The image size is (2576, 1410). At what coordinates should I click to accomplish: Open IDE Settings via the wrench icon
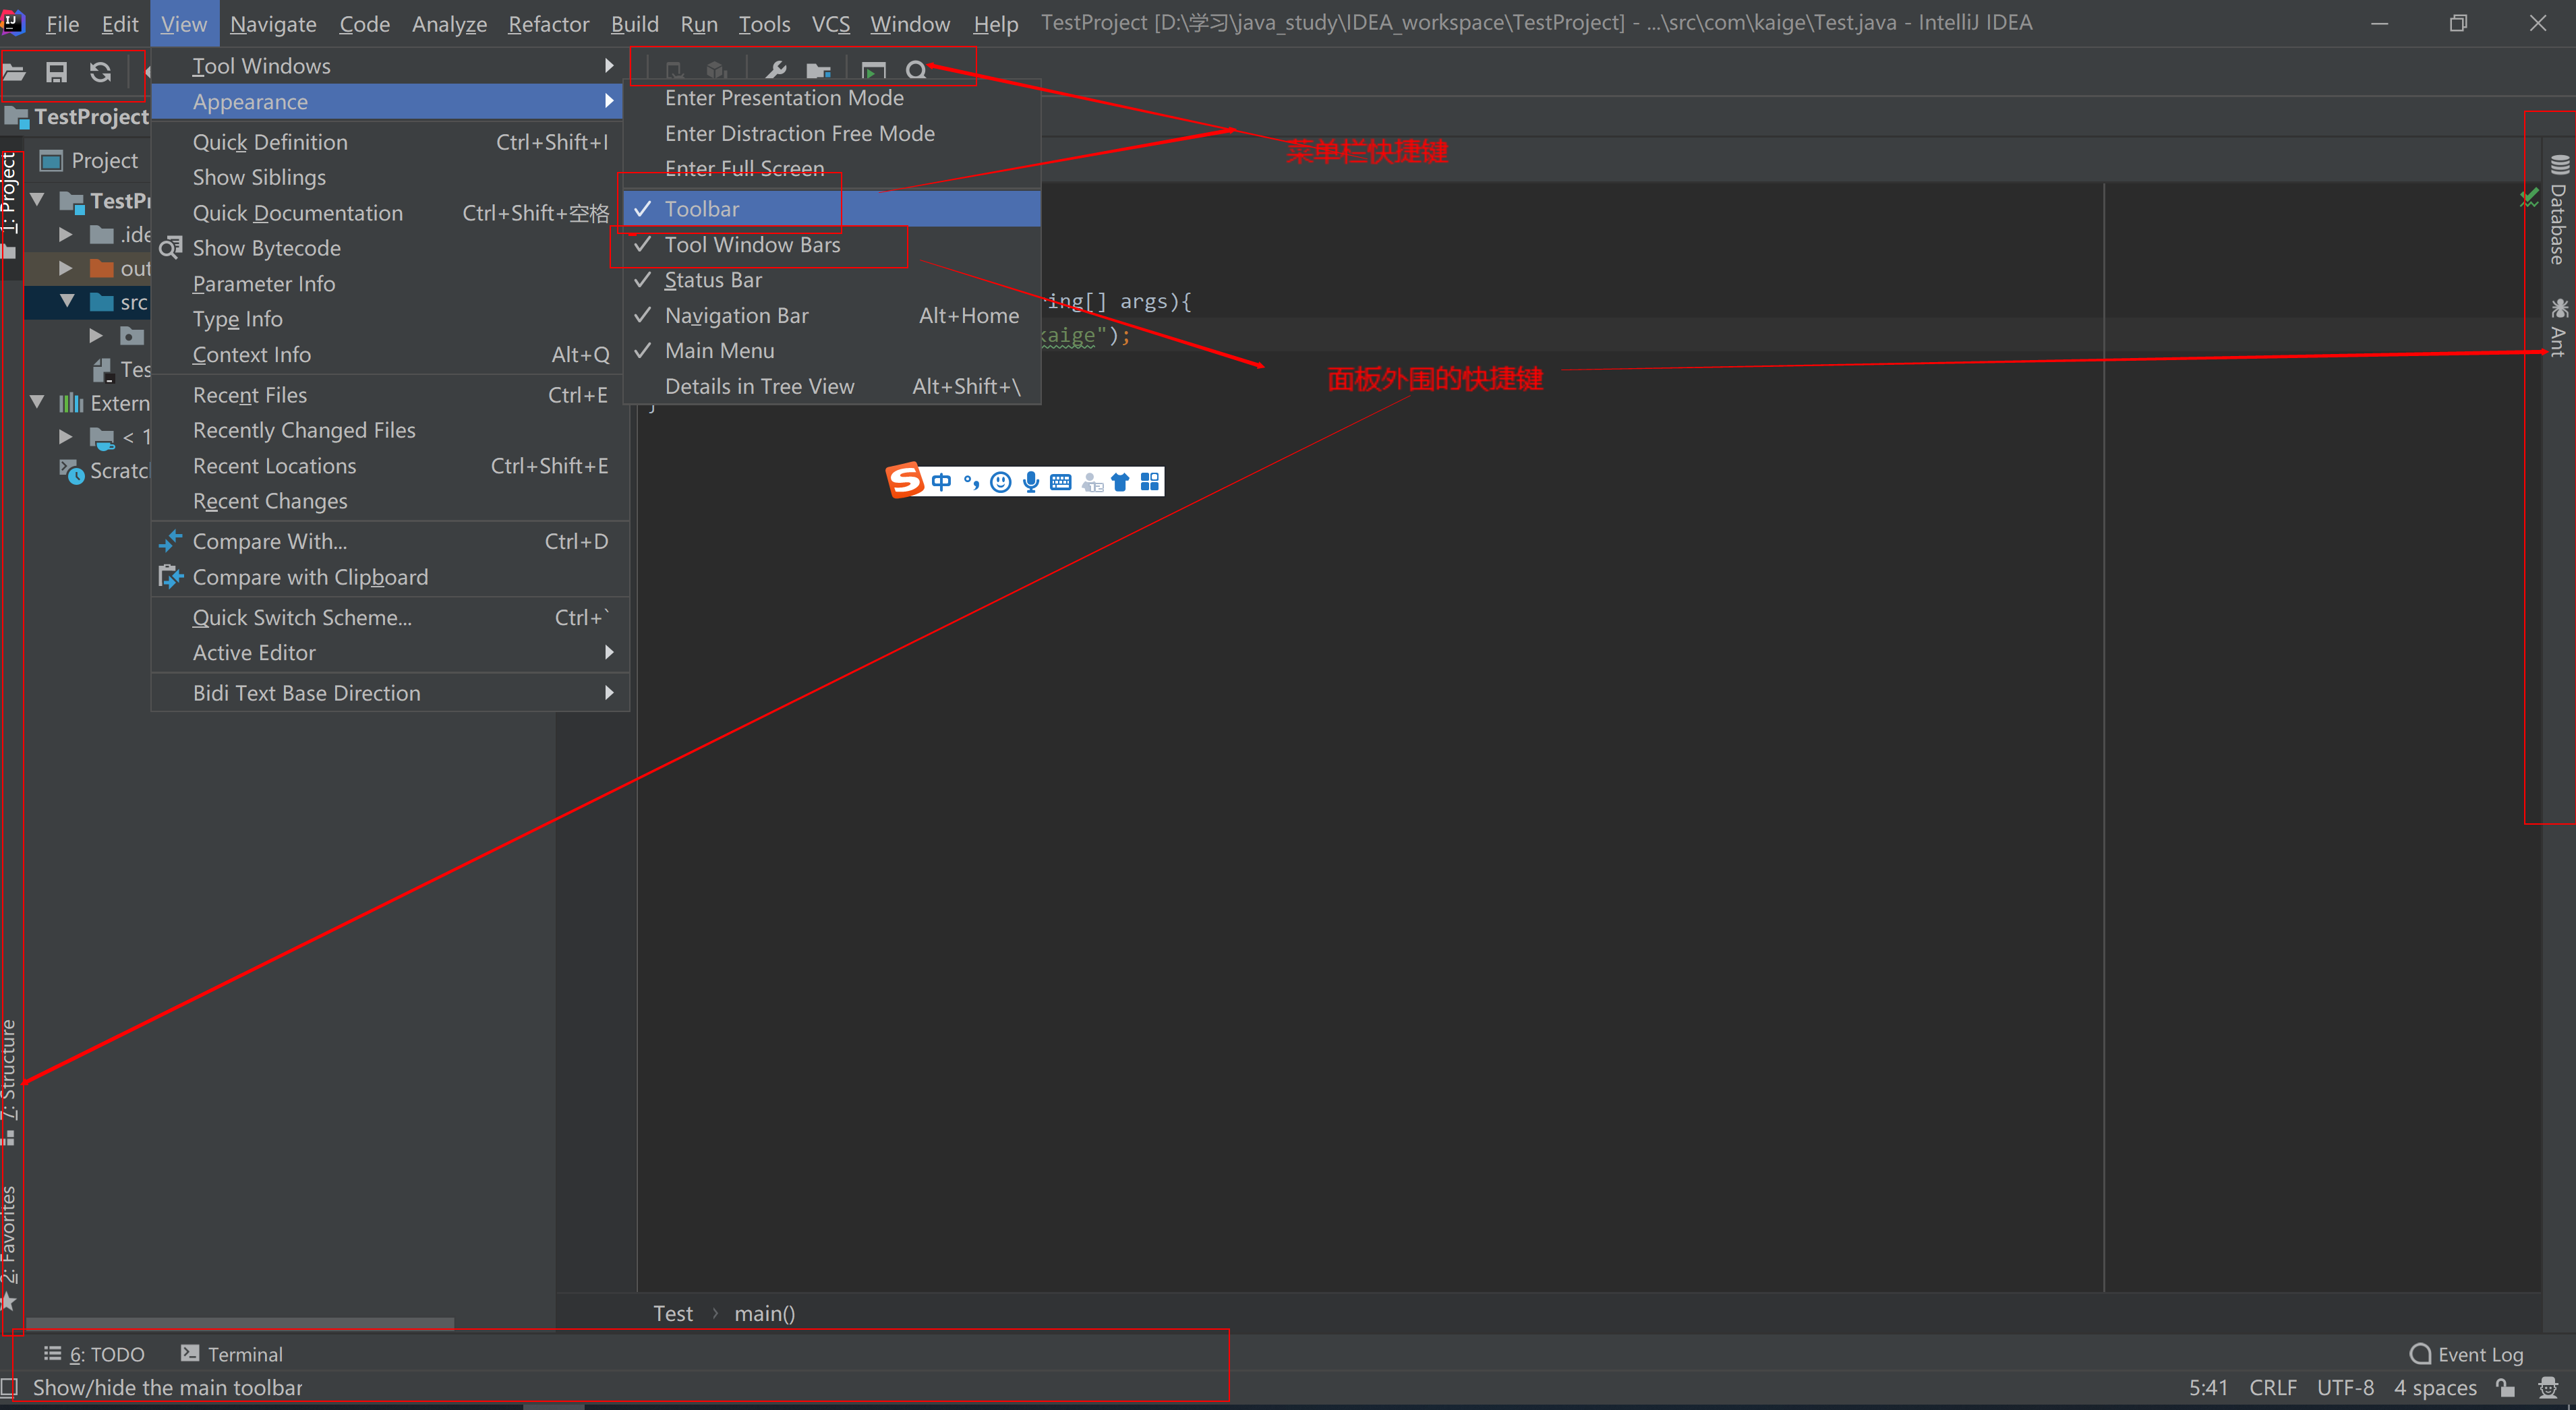tap(775, 70)
